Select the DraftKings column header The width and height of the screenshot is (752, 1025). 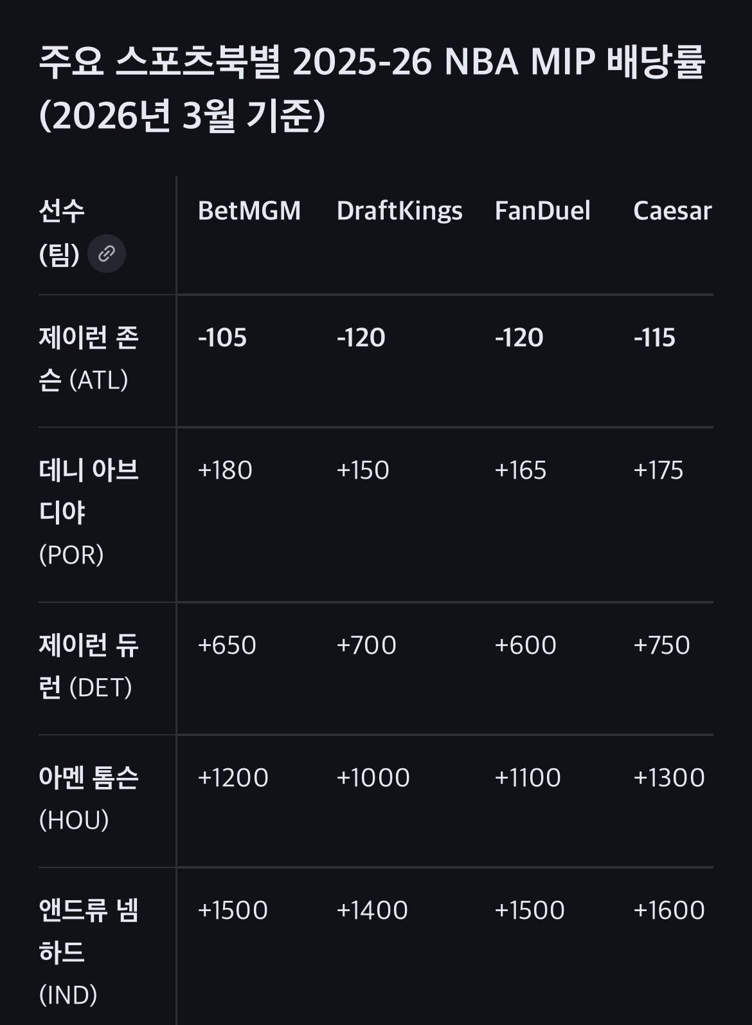pos(399,211)
